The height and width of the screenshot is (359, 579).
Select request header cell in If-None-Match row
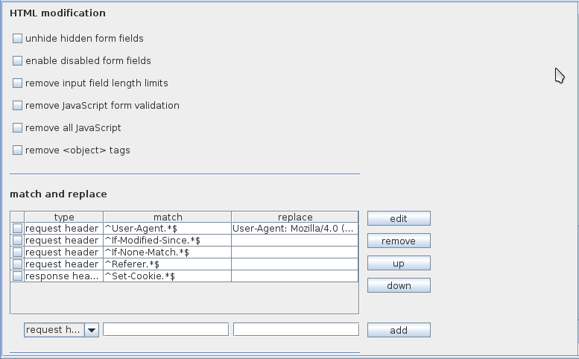[63, 252]
